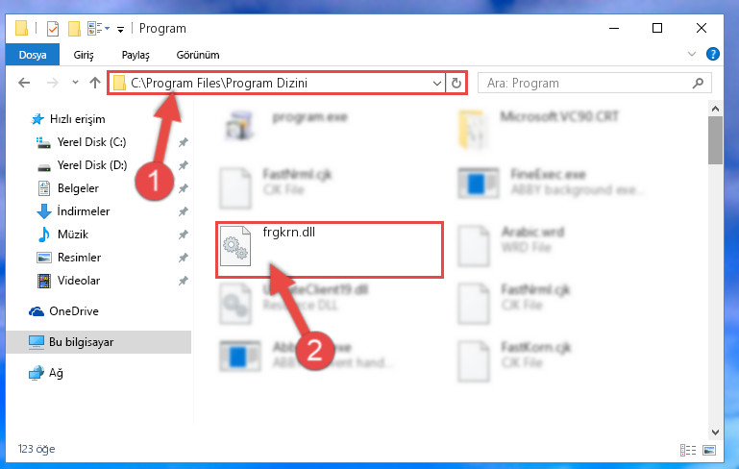The width and height of the screenshot is (739, 469).
Task: Click Properties checkmark icon in title bar
Action: click(53, 29)
